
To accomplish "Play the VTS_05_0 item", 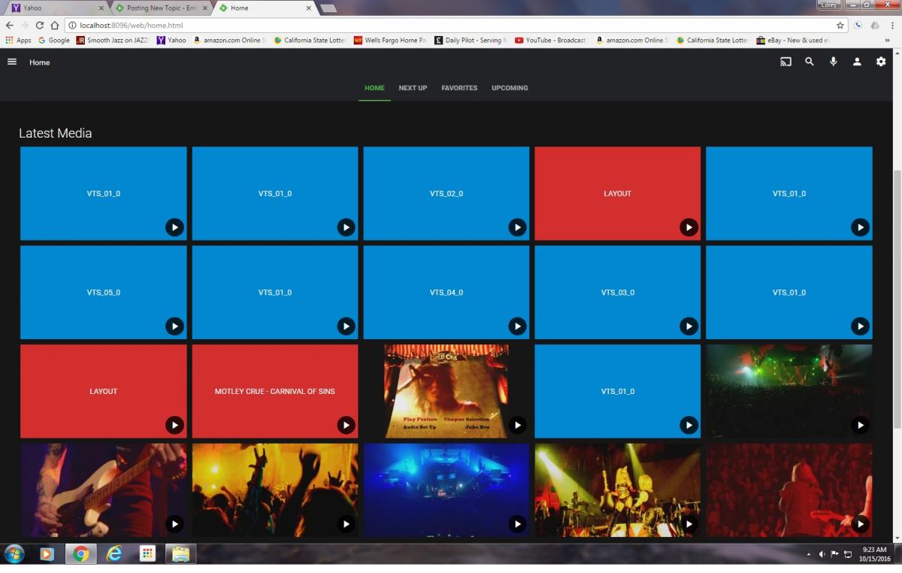I will point(174,326).
